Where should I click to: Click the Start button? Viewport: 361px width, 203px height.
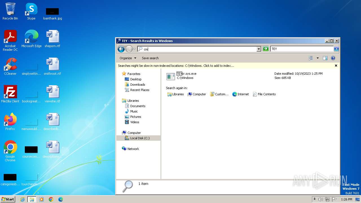click(x=8, y=199)
